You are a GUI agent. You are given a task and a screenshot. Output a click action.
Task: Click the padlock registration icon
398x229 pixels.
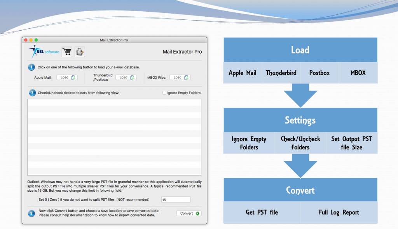(80, 52)
